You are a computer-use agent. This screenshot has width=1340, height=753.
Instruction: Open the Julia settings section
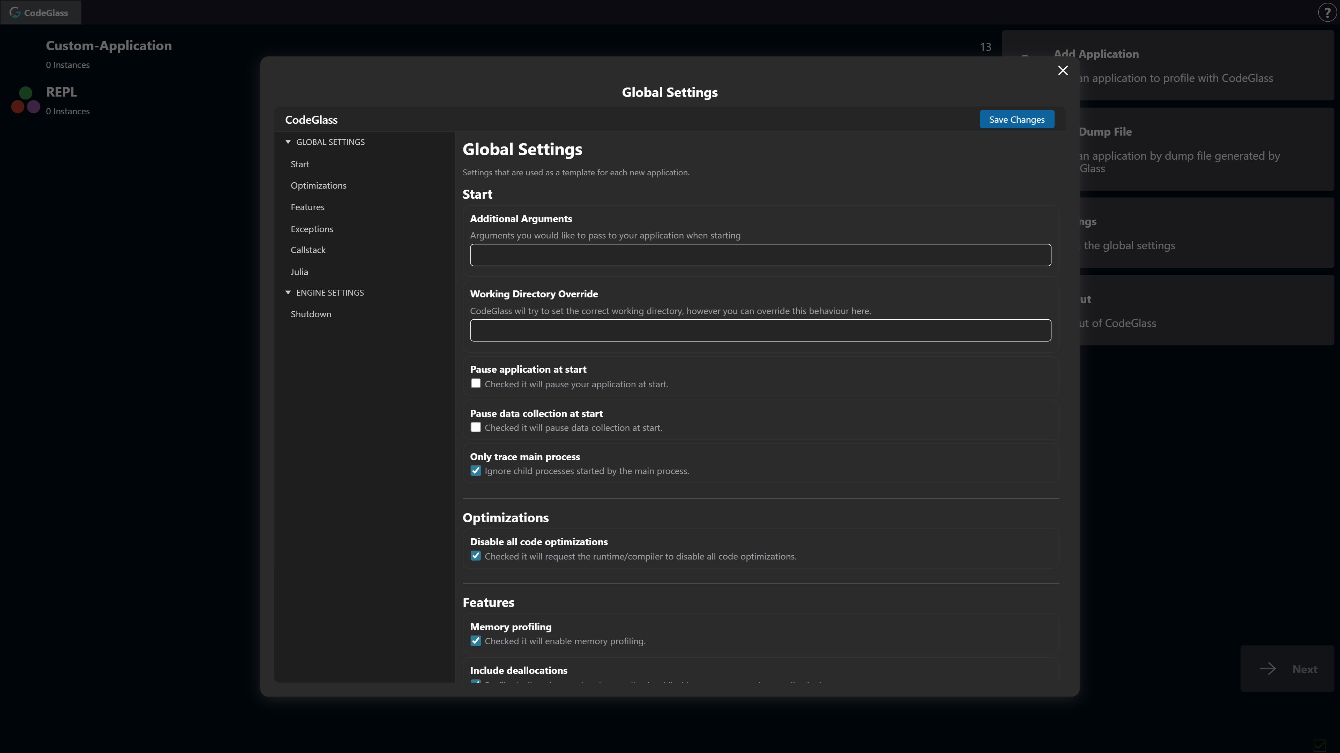pos(299,272)
